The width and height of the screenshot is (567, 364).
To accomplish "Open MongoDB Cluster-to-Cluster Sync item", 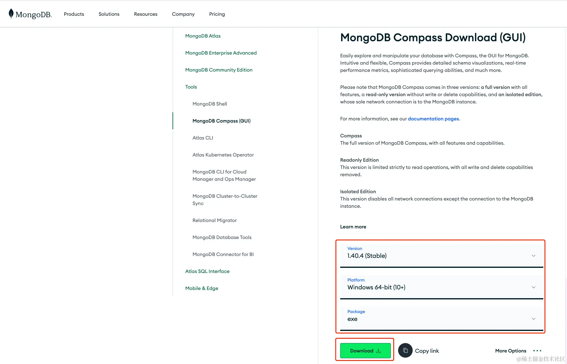I will tap(225, 200).
